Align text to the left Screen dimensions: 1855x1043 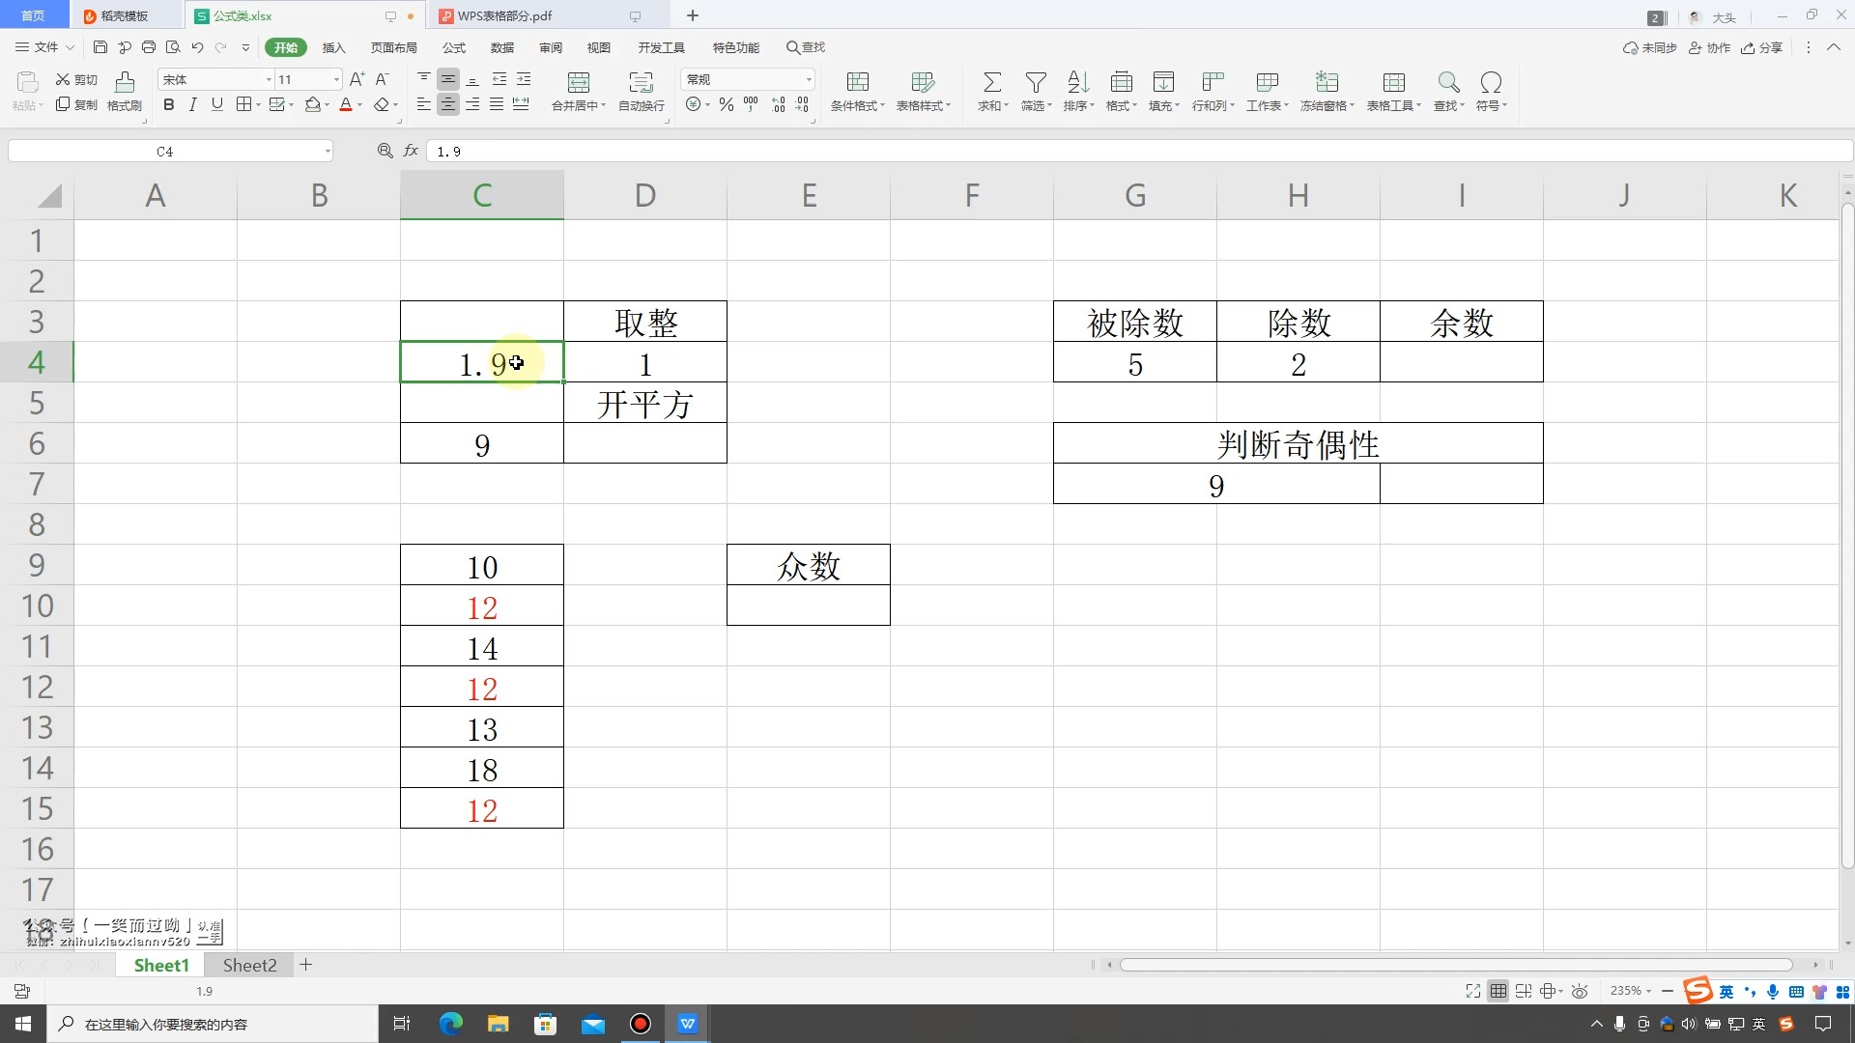(x=423, y=104)
